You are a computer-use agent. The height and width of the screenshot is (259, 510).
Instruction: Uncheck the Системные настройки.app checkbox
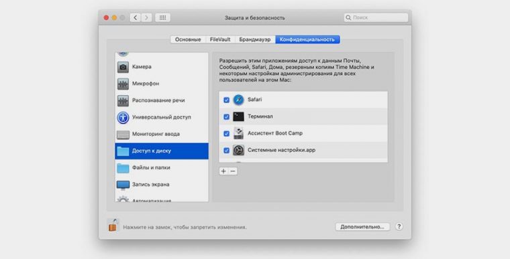click(x=226, y=151)
